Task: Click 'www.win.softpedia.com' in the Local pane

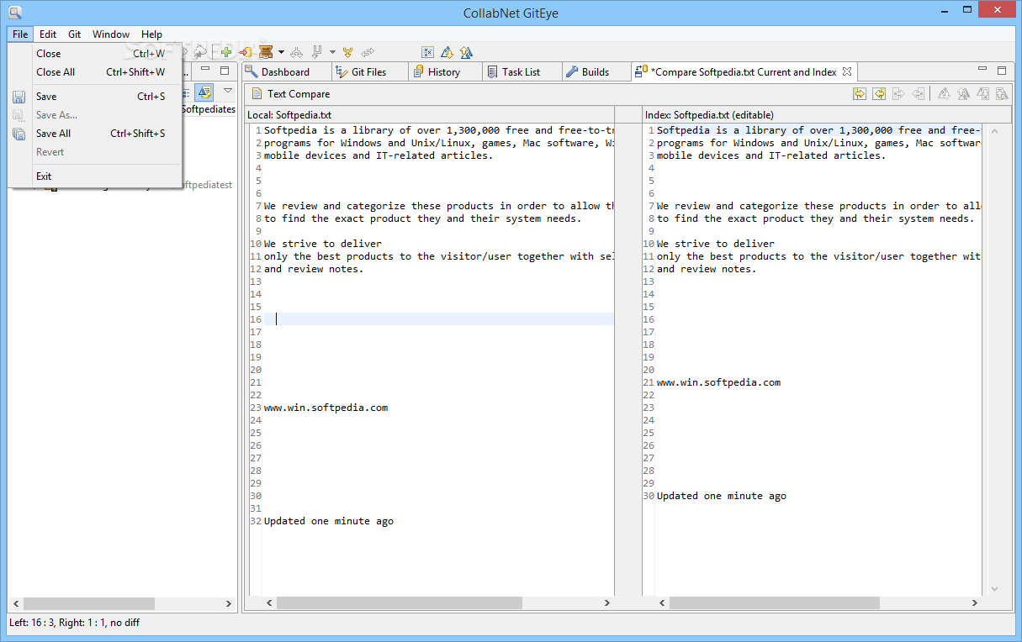Action: click(x=326, y=408)
